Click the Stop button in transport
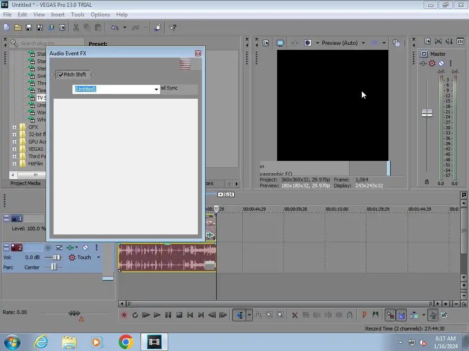The image size is (469, 351). coord(179,315)
